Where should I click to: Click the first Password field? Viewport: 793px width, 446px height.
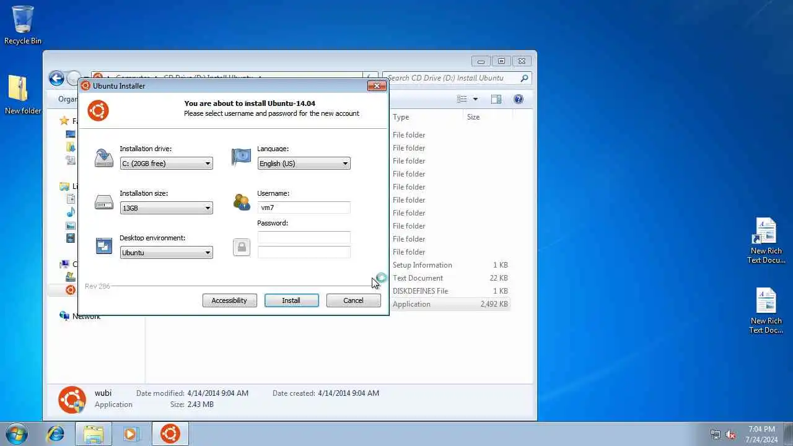pos(304,237)
